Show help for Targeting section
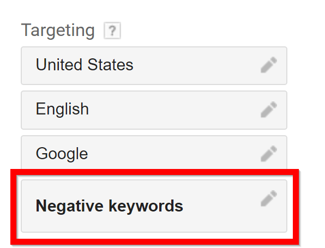 click(x=112, y=31)
